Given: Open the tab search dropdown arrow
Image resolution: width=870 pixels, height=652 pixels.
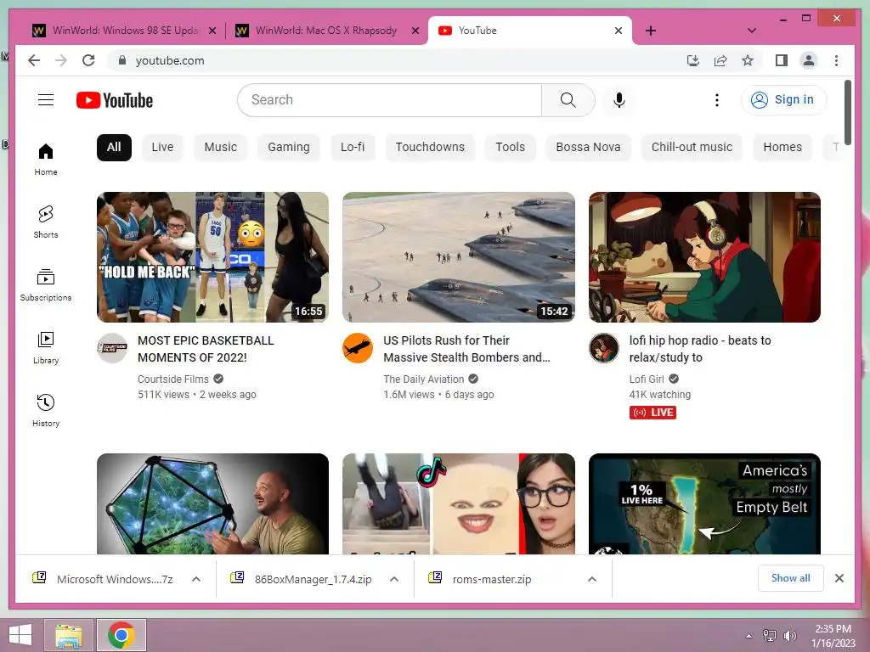Looking at the screenshot, I should click(x=752, y=31).
